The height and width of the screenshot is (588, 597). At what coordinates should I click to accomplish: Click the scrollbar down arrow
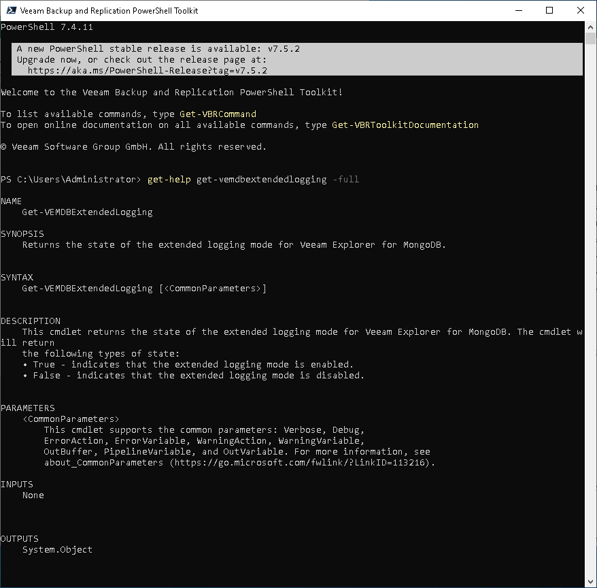pyautogui.click(x=590, y=582)
